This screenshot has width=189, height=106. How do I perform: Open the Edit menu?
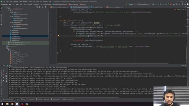tap(7, 1)
